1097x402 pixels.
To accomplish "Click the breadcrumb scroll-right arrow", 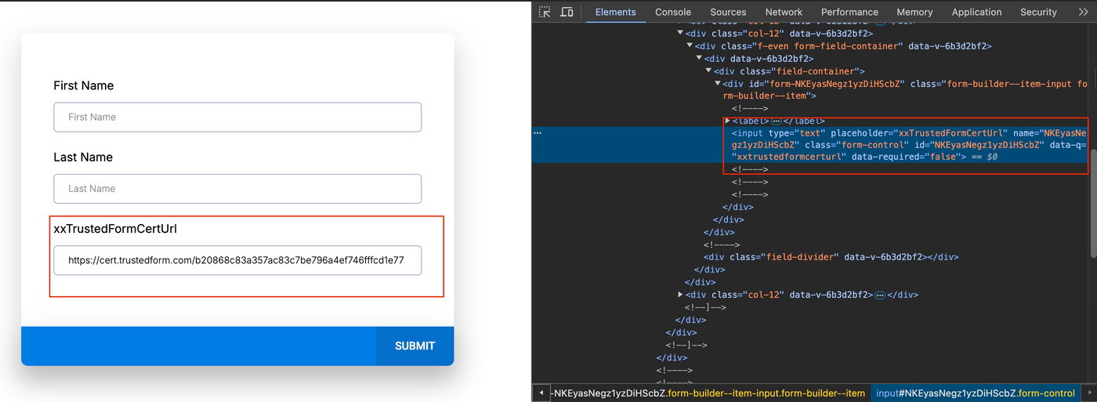I will click(x=1090, y=393).
